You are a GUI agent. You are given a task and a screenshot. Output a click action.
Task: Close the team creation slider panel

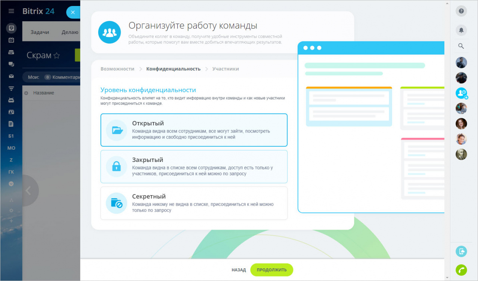coord(73,12)
